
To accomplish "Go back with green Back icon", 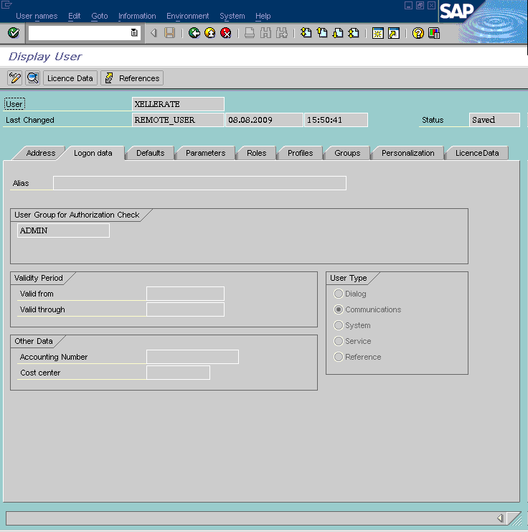I will pyautogui.click(x=194, y=33).
